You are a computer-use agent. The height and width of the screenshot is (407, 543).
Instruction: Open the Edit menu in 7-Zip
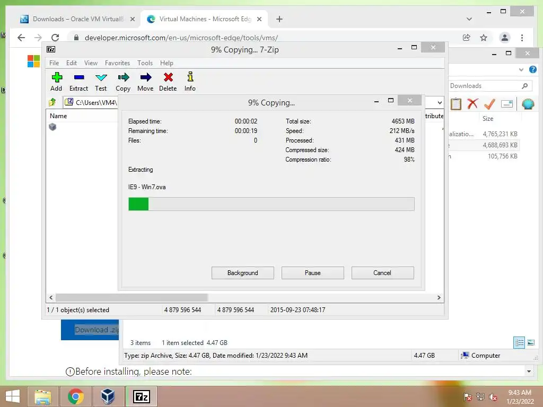click(72, 63)
